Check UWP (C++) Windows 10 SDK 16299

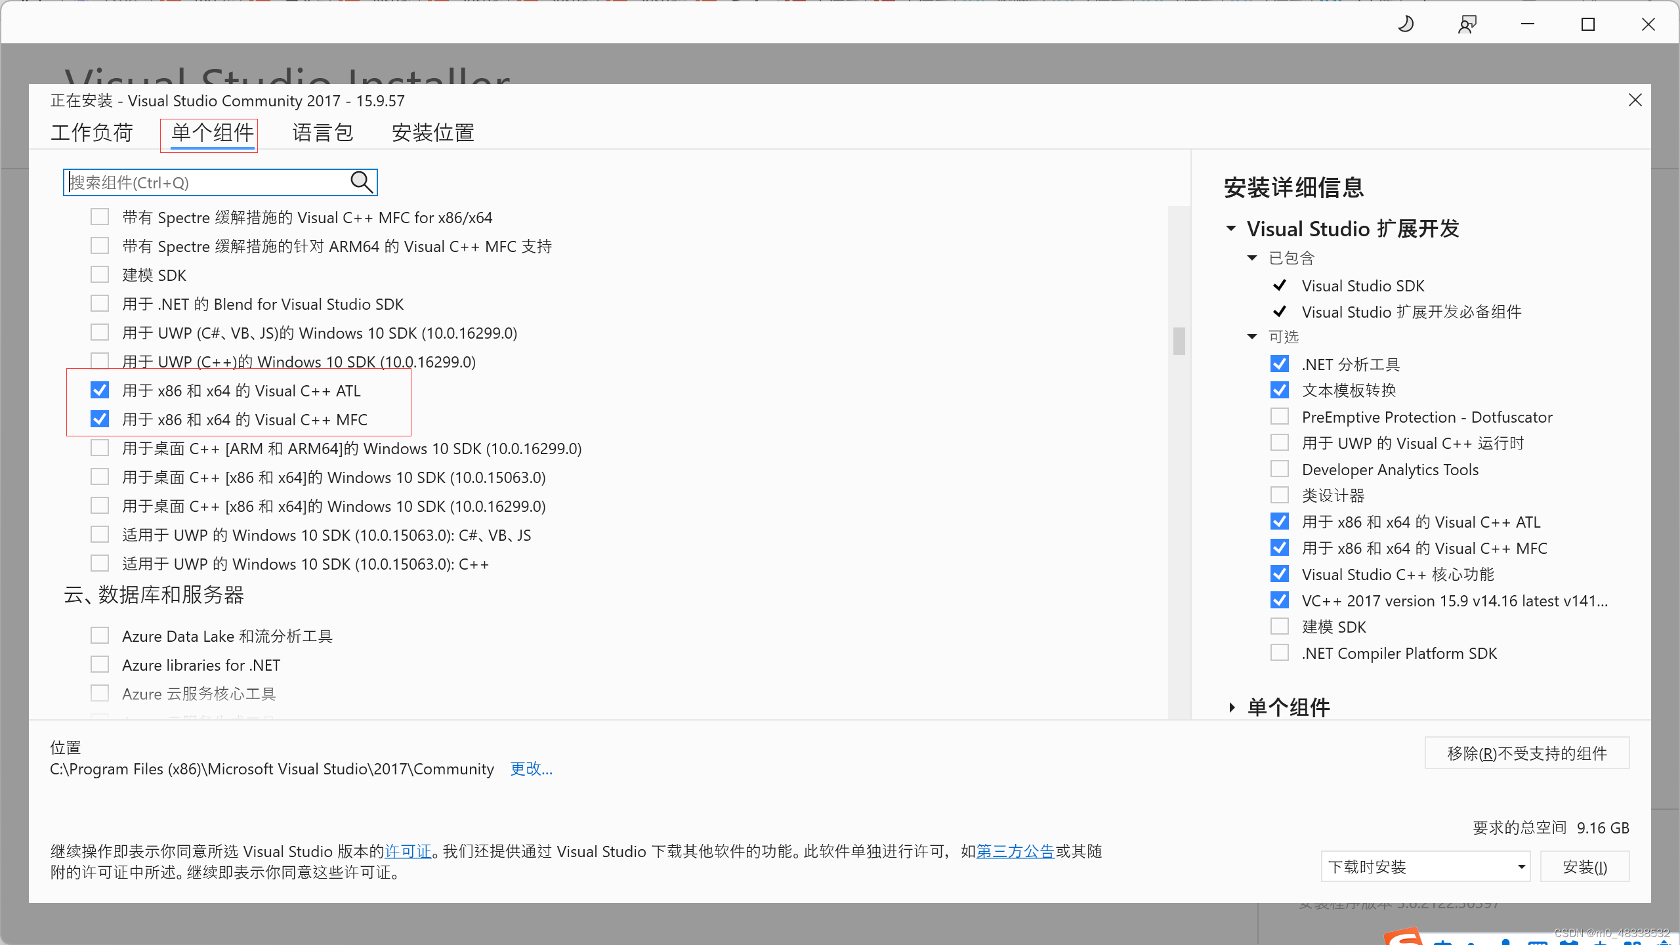click(x=100, y=361)
